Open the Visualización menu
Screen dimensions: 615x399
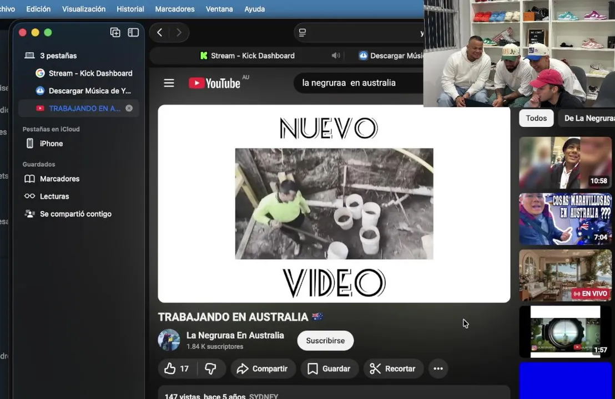pos(84,9)
